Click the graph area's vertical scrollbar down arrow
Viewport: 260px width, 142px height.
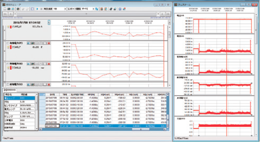(x=169, y=85)
